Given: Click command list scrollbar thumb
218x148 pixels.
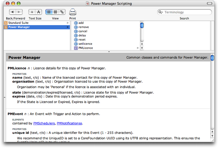Looking at the screenshot, I should tap(142, 25).
